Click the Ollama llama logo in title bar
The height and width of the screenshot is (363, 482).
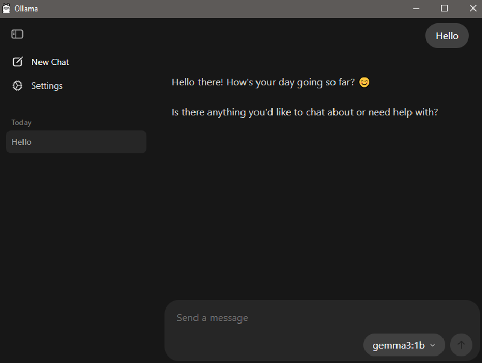pyautogui.click(x=6, y=8)
